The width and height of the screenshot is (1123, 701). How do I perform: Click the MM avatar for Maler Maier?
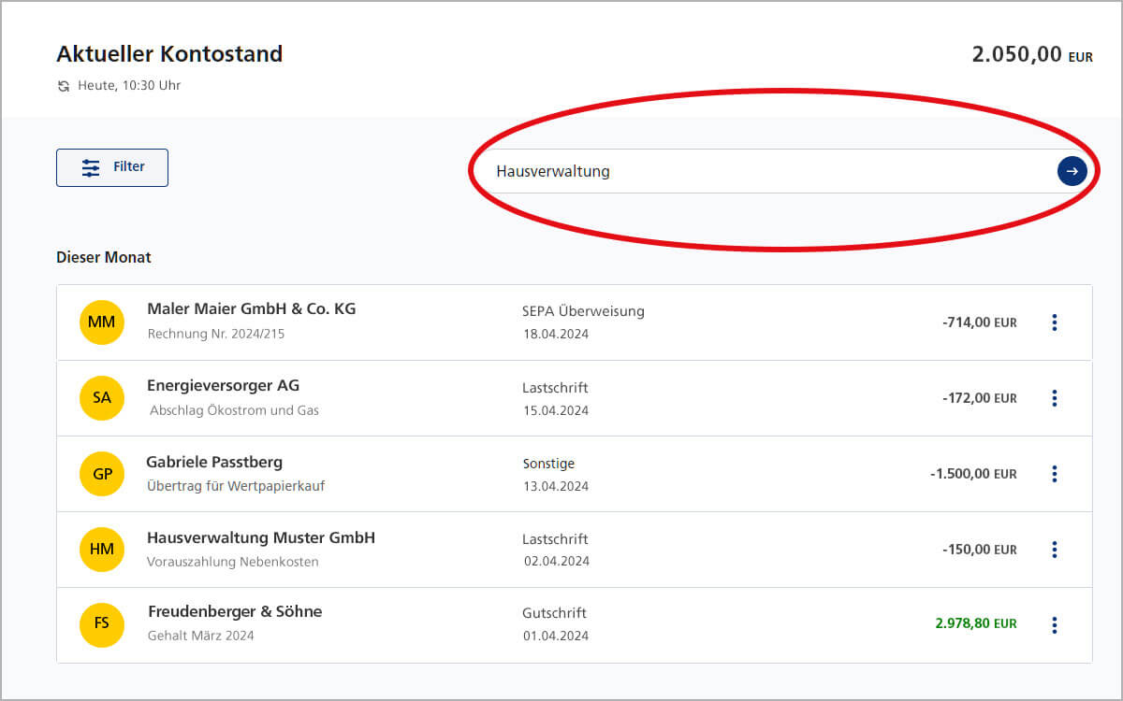click(x=102, y=322)
